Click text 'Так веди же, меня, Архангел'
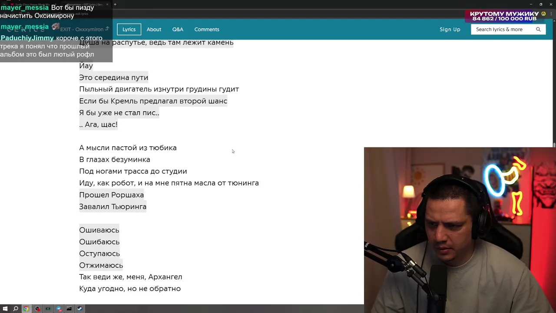 [x=130, y=277]
